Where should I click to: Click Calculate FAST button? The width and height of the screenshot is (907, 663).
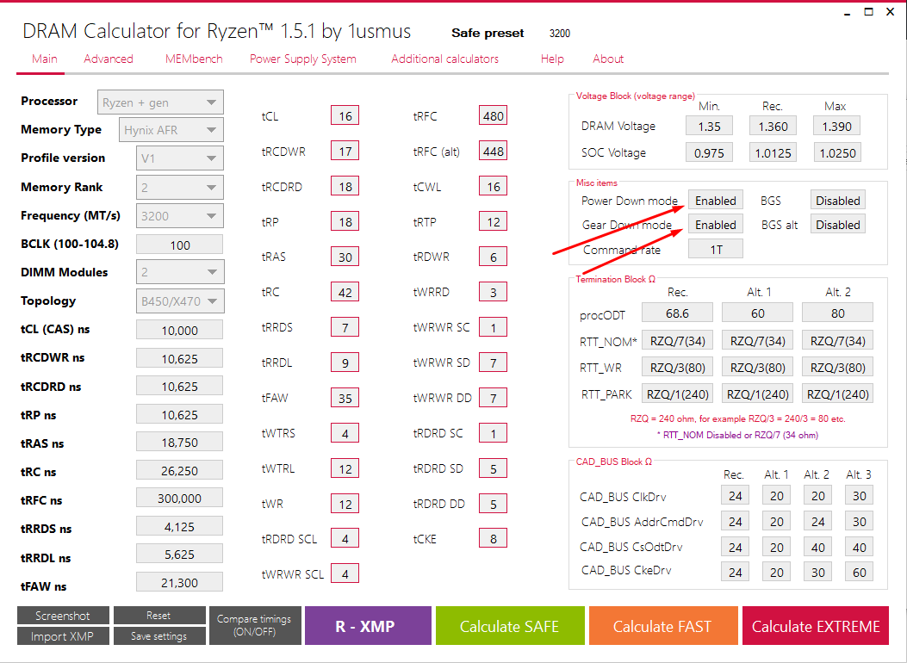click(x=663, y=625)
